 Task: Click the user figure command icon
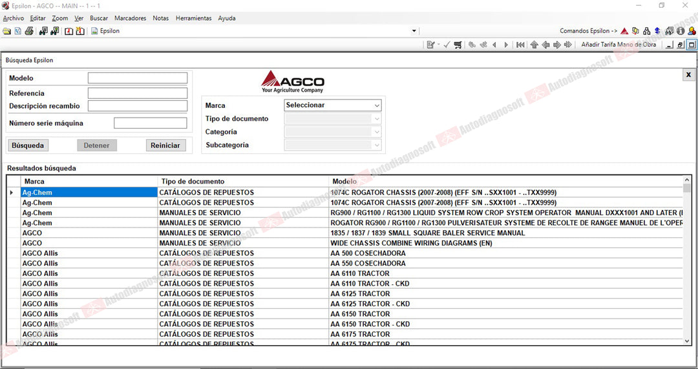pos(692,31)
